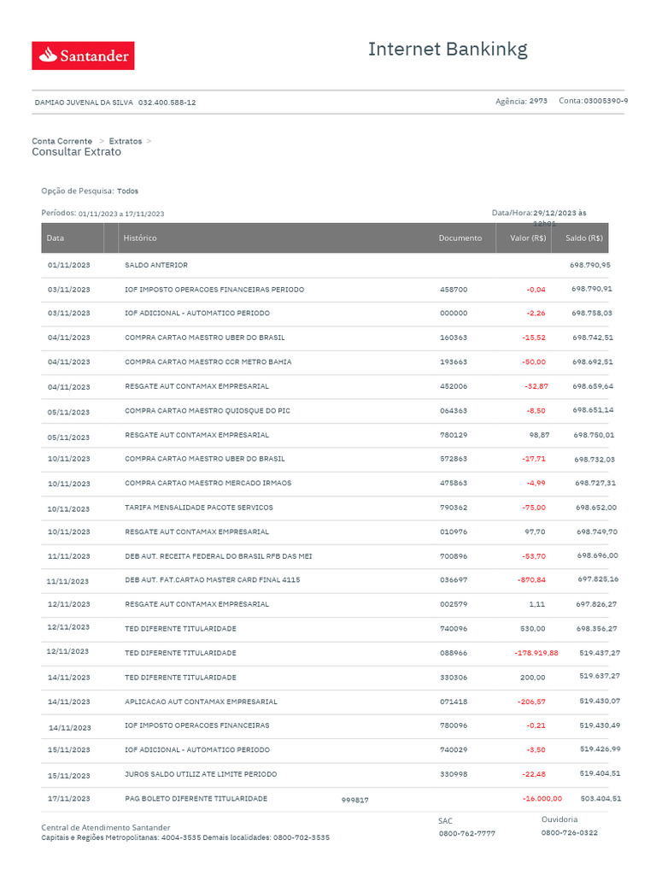Click the arrow after Conta Corrente
The image size is (656, 875).
click(102, 141)
